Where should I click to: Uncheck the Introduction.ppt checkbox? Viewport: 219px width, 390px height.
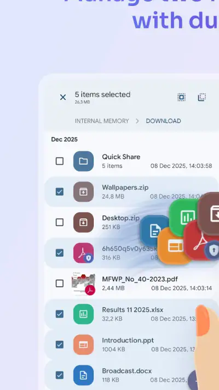point(60,344)
